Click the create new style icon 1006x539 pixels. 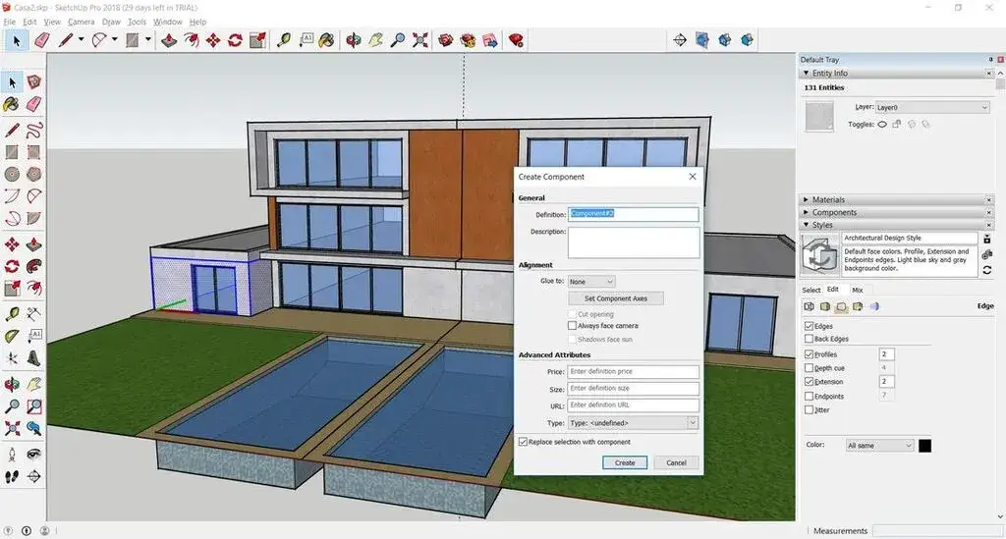986,255
